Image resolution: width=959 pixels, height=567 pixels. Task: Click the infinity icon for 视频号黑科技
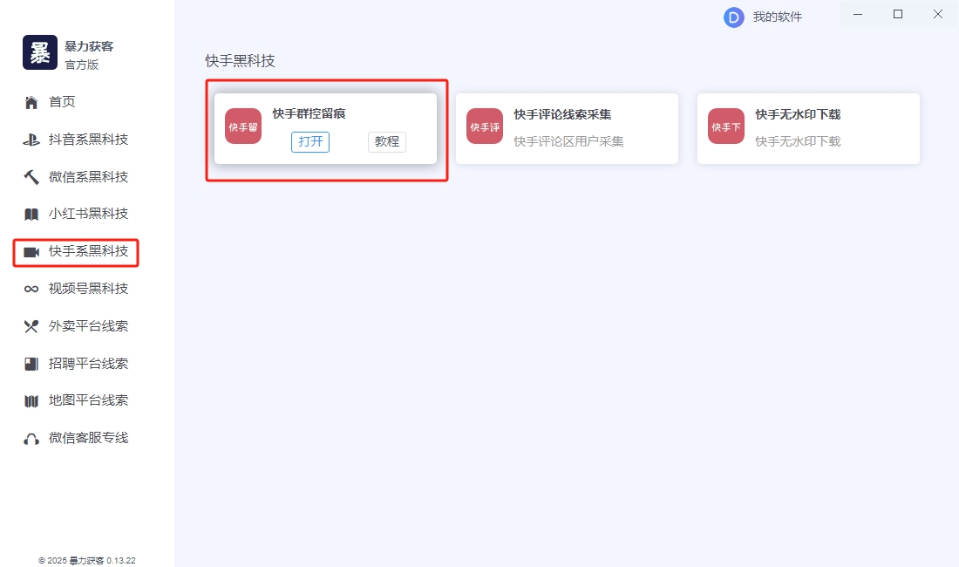tap(31, 290)
